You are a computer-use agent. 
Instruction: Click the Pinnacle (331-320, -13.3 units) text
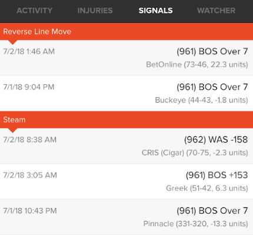coord(195,224)
